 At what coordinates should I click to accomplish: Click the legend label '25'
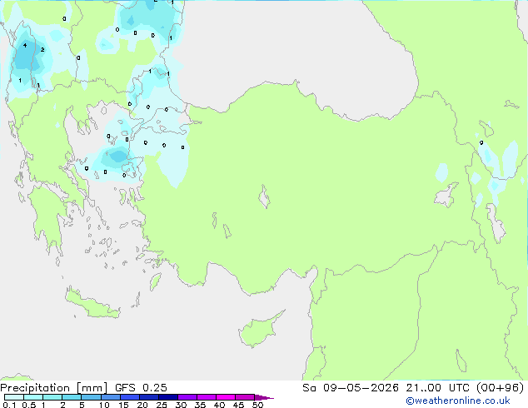pyautogui.click(x=162, y=405)
